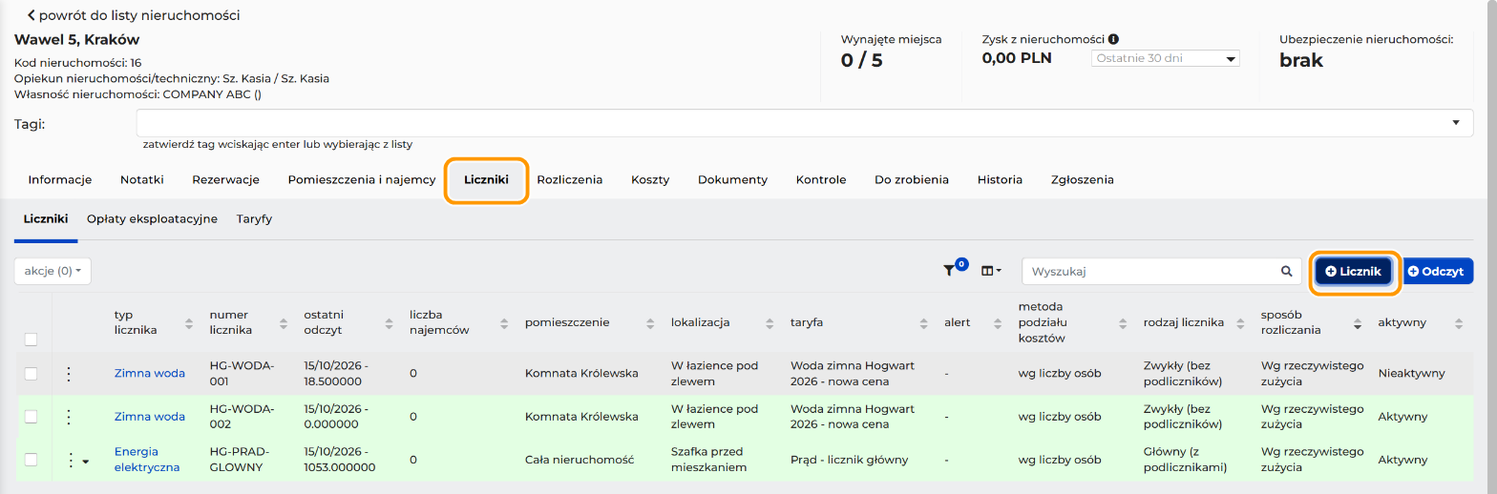The height and width of the screenshot is (494, 1497).
Task: Open the Do zrobienia tab
Action: [x=912, y=179]
